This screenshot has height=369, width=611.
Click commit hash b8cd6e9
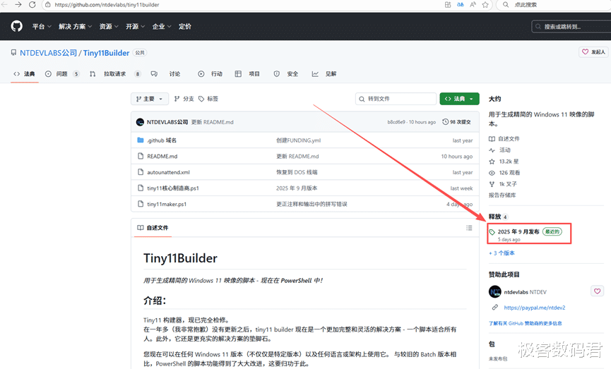click(396, 122)
